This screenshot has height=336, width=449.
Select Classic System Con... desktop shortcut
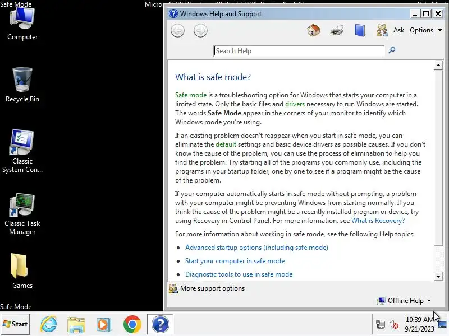click(x=22, y=151)
